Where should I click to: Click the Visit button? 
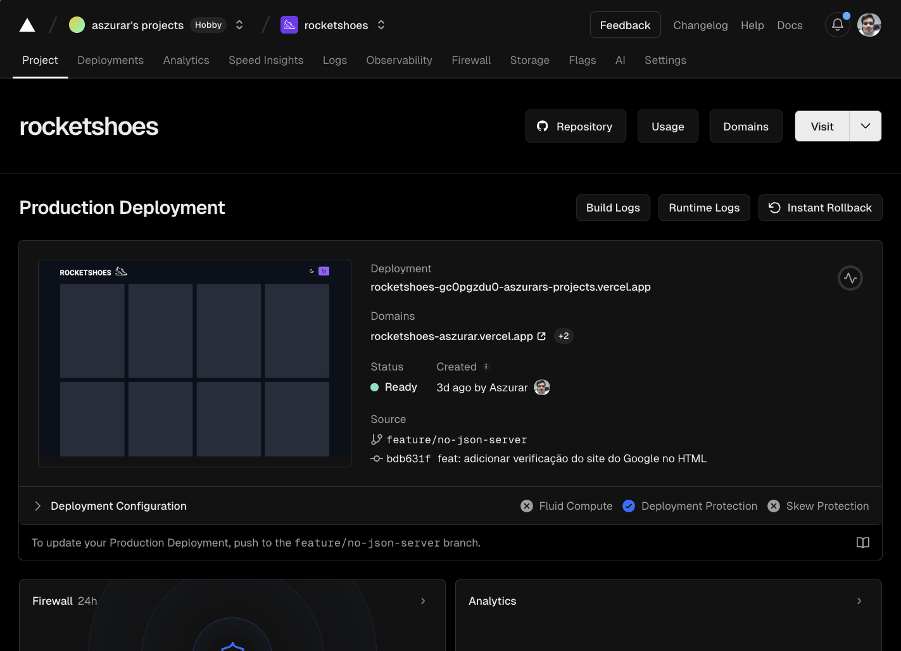click(x=822, y=126)
